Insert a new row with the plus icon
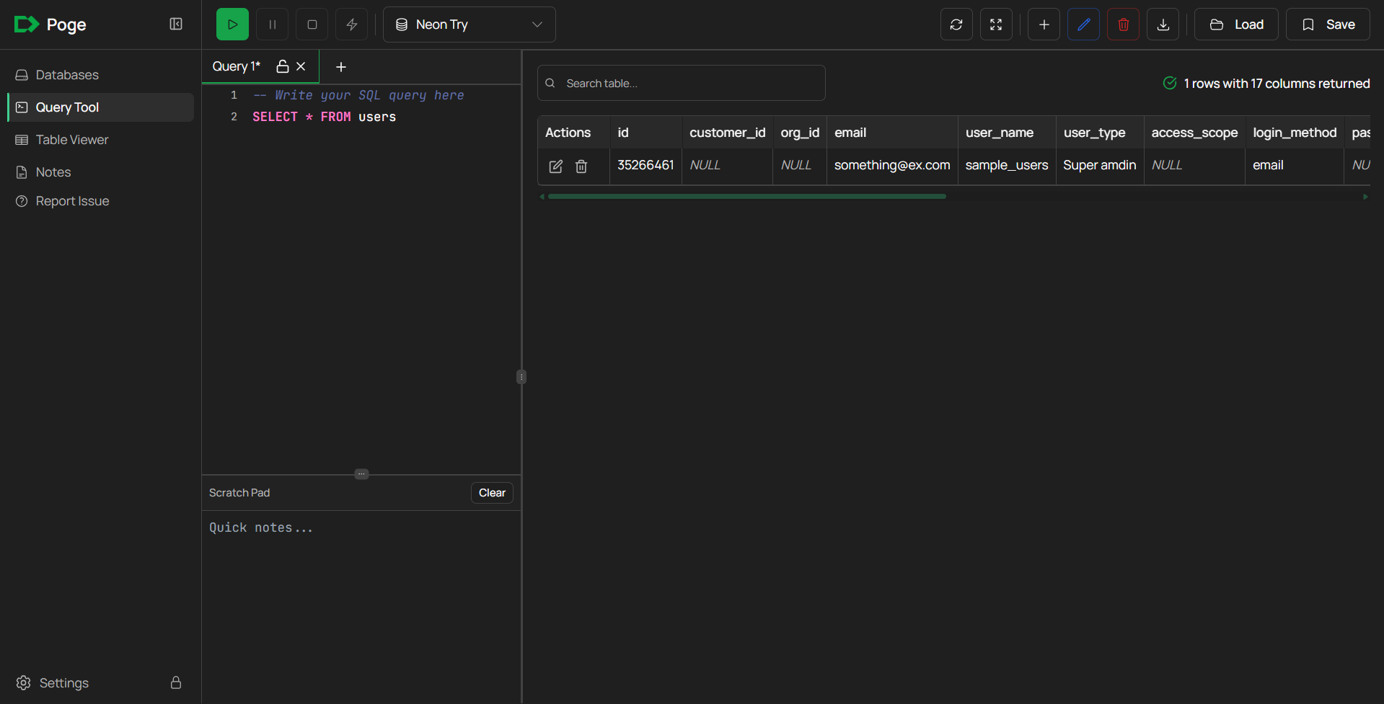 click(x=1043, y=24)
